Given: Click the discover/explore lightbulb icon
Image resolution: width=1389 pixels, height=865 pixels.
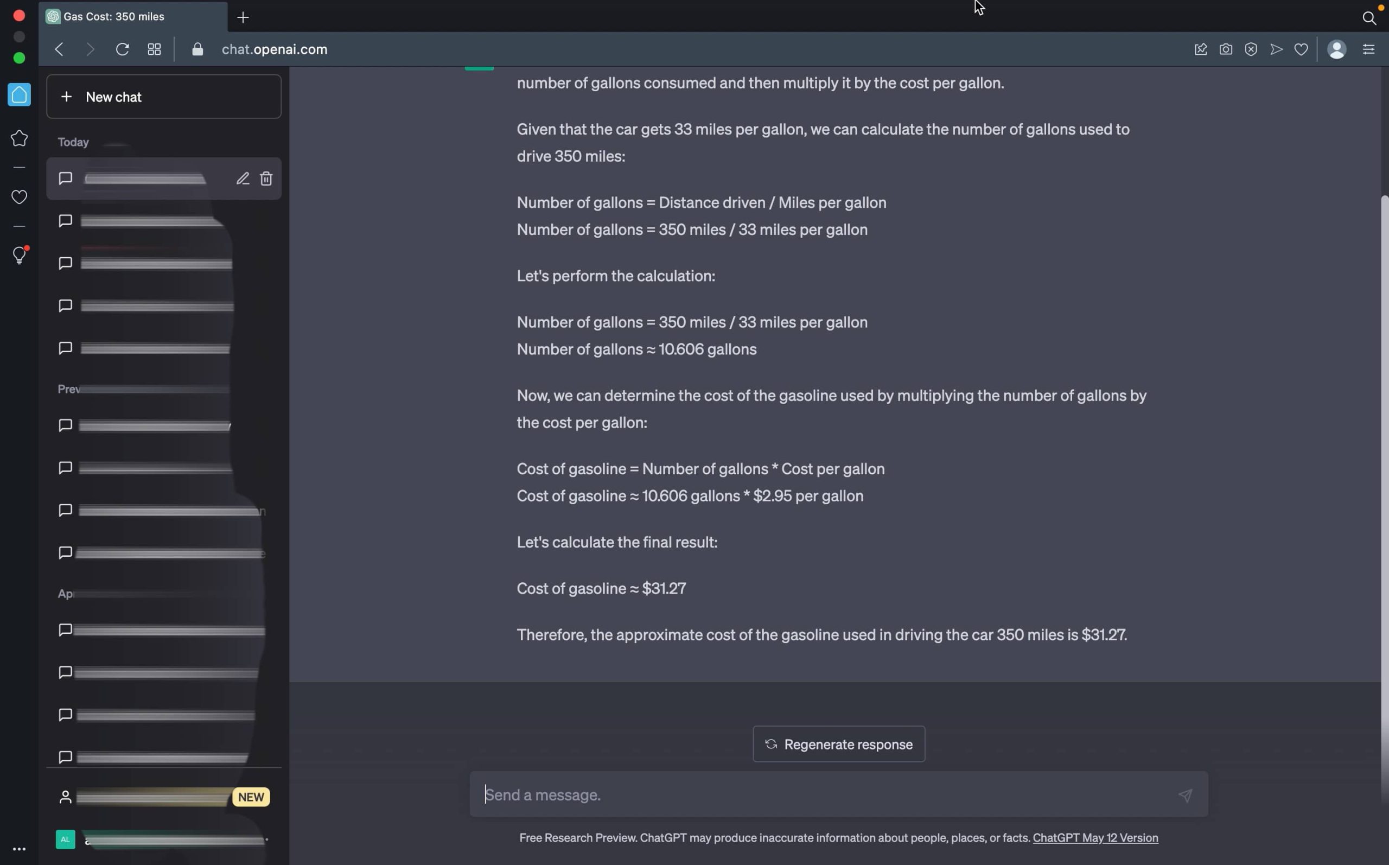Looking at the screenshot, I should pos(20,257).
